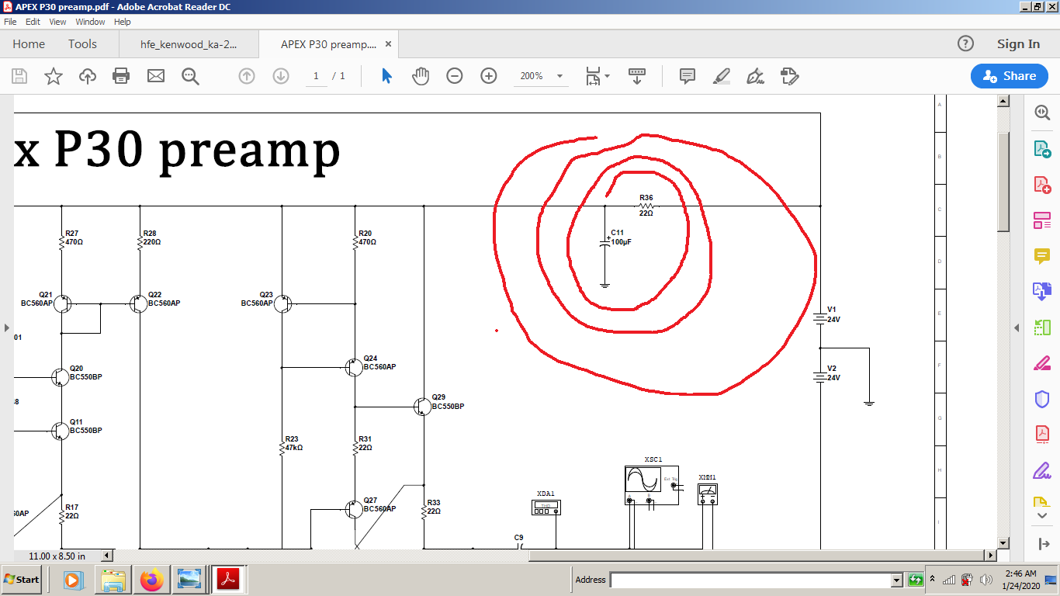Screen dimensions: 1060x596
Task: Open the taskbar Address dropdown arrow
Action: point(897,580)
